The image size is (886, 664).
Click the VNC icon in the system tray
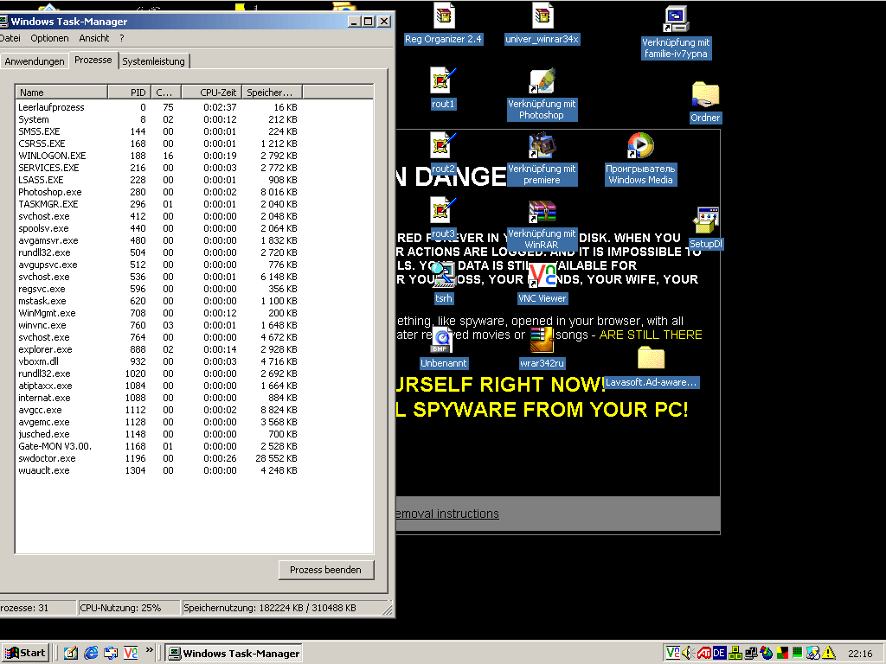point(673,653)
